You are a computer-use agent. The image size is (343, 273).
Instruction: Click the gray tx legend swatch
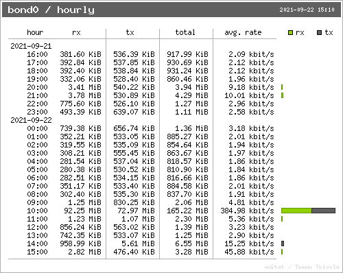click(319, 32)
